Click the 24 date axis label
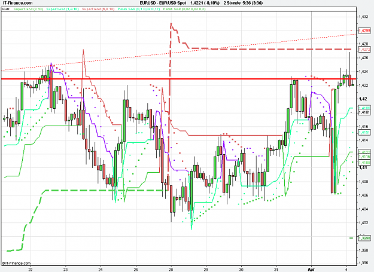 click(x=101, y=270)
